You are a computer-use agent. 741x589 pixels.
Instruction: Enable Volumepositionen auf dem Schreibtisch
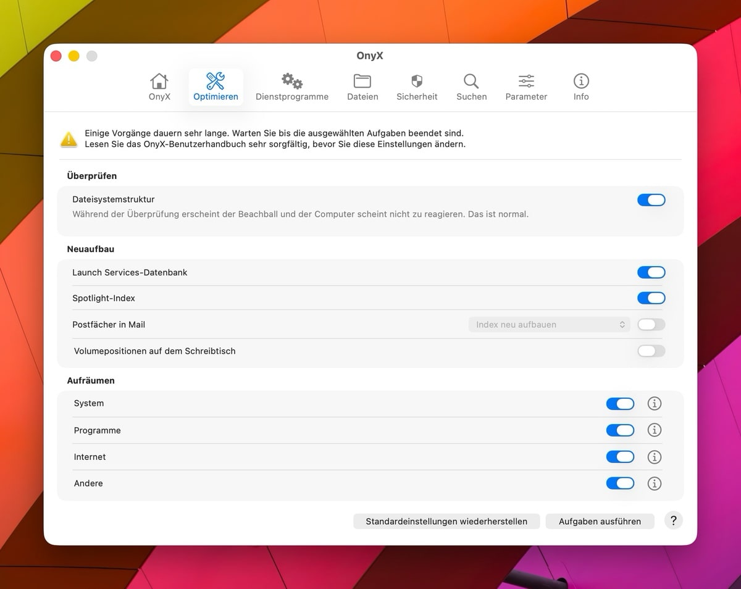pyautogui.click(x=651, y=351)
